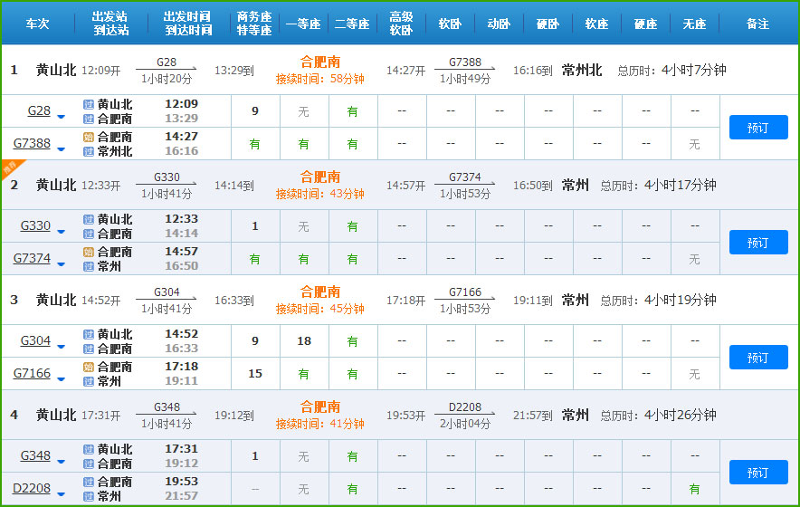Click the station icon beside 常州北 in G7388 row

89,151
